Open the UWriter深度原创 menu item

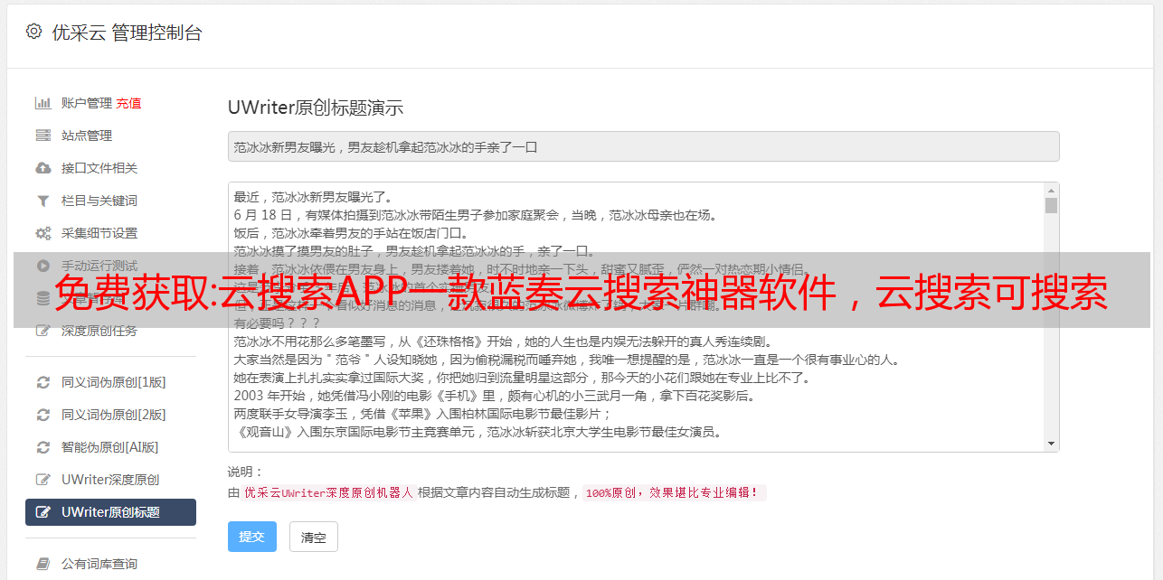tap(110, 480)
